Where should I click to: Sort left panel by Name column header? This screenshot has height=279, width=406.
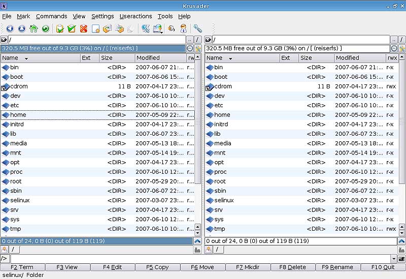point(41,58)
